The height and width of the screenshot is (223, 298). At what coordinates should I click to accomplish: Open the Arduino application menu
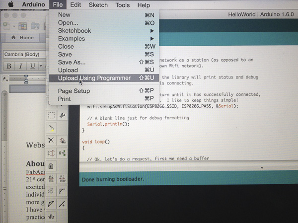tap(33, 4)
